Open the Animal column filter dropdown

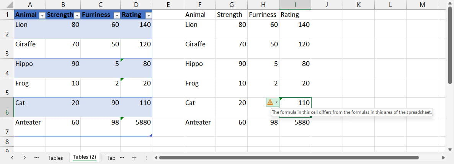tap(42, 15)
